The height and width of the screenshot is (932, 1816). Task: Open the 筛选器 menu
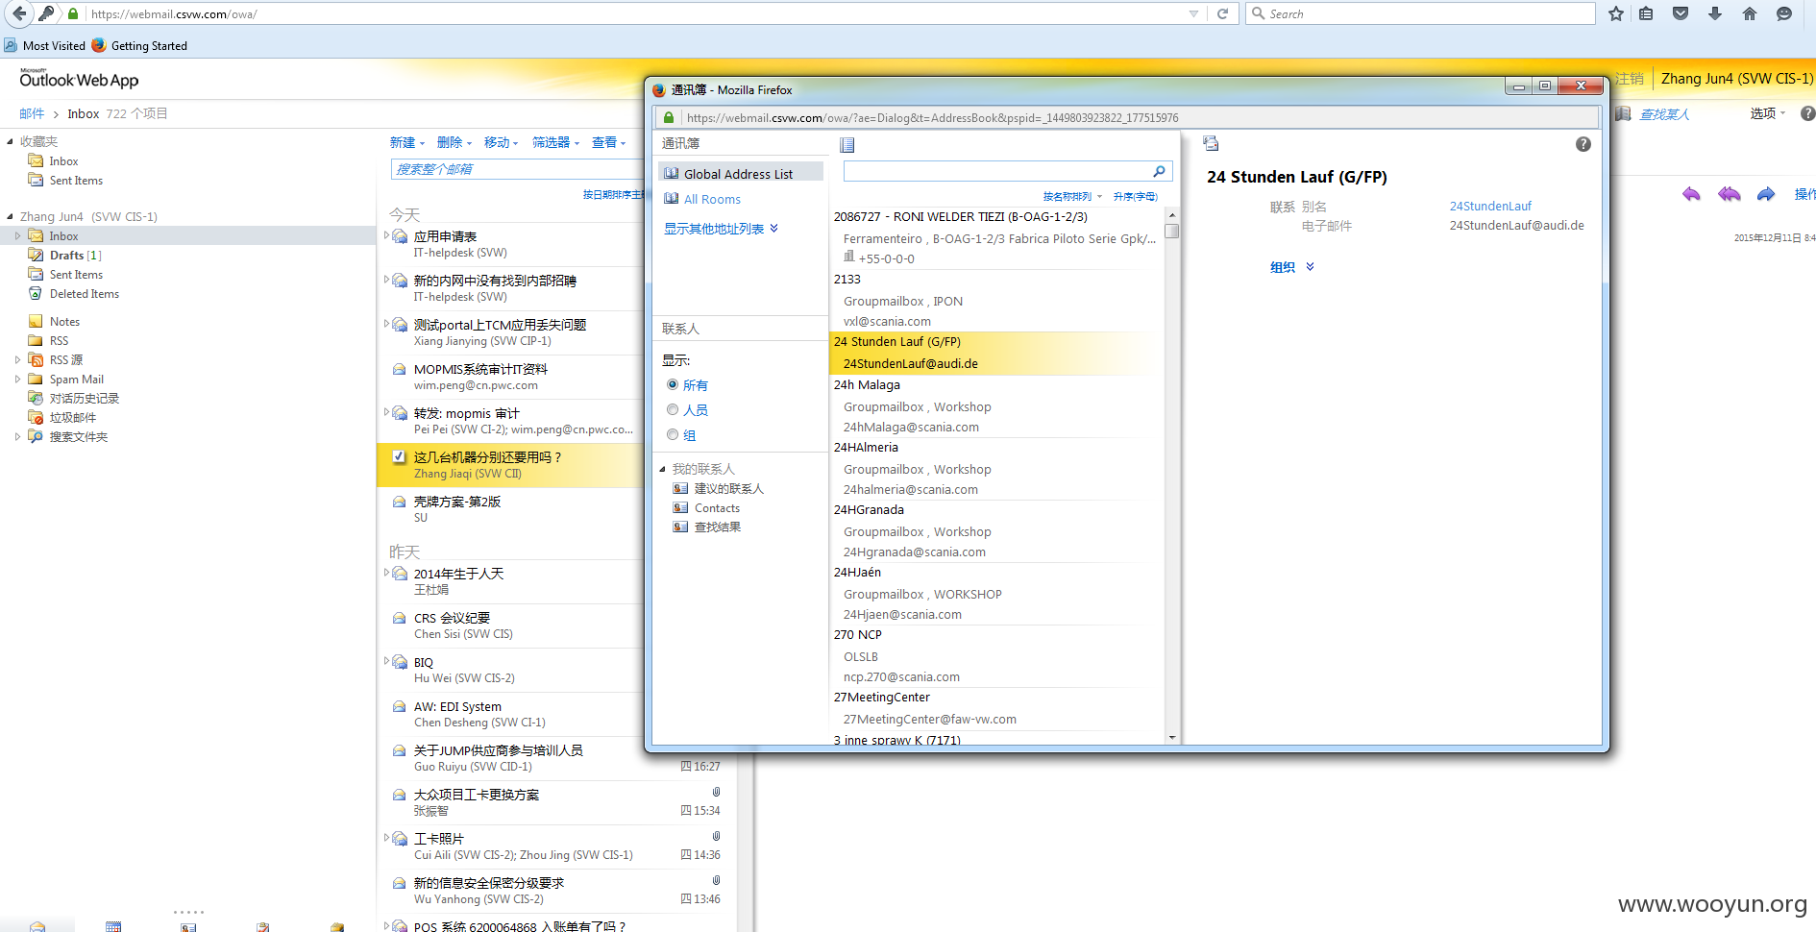tap(555, 142)
